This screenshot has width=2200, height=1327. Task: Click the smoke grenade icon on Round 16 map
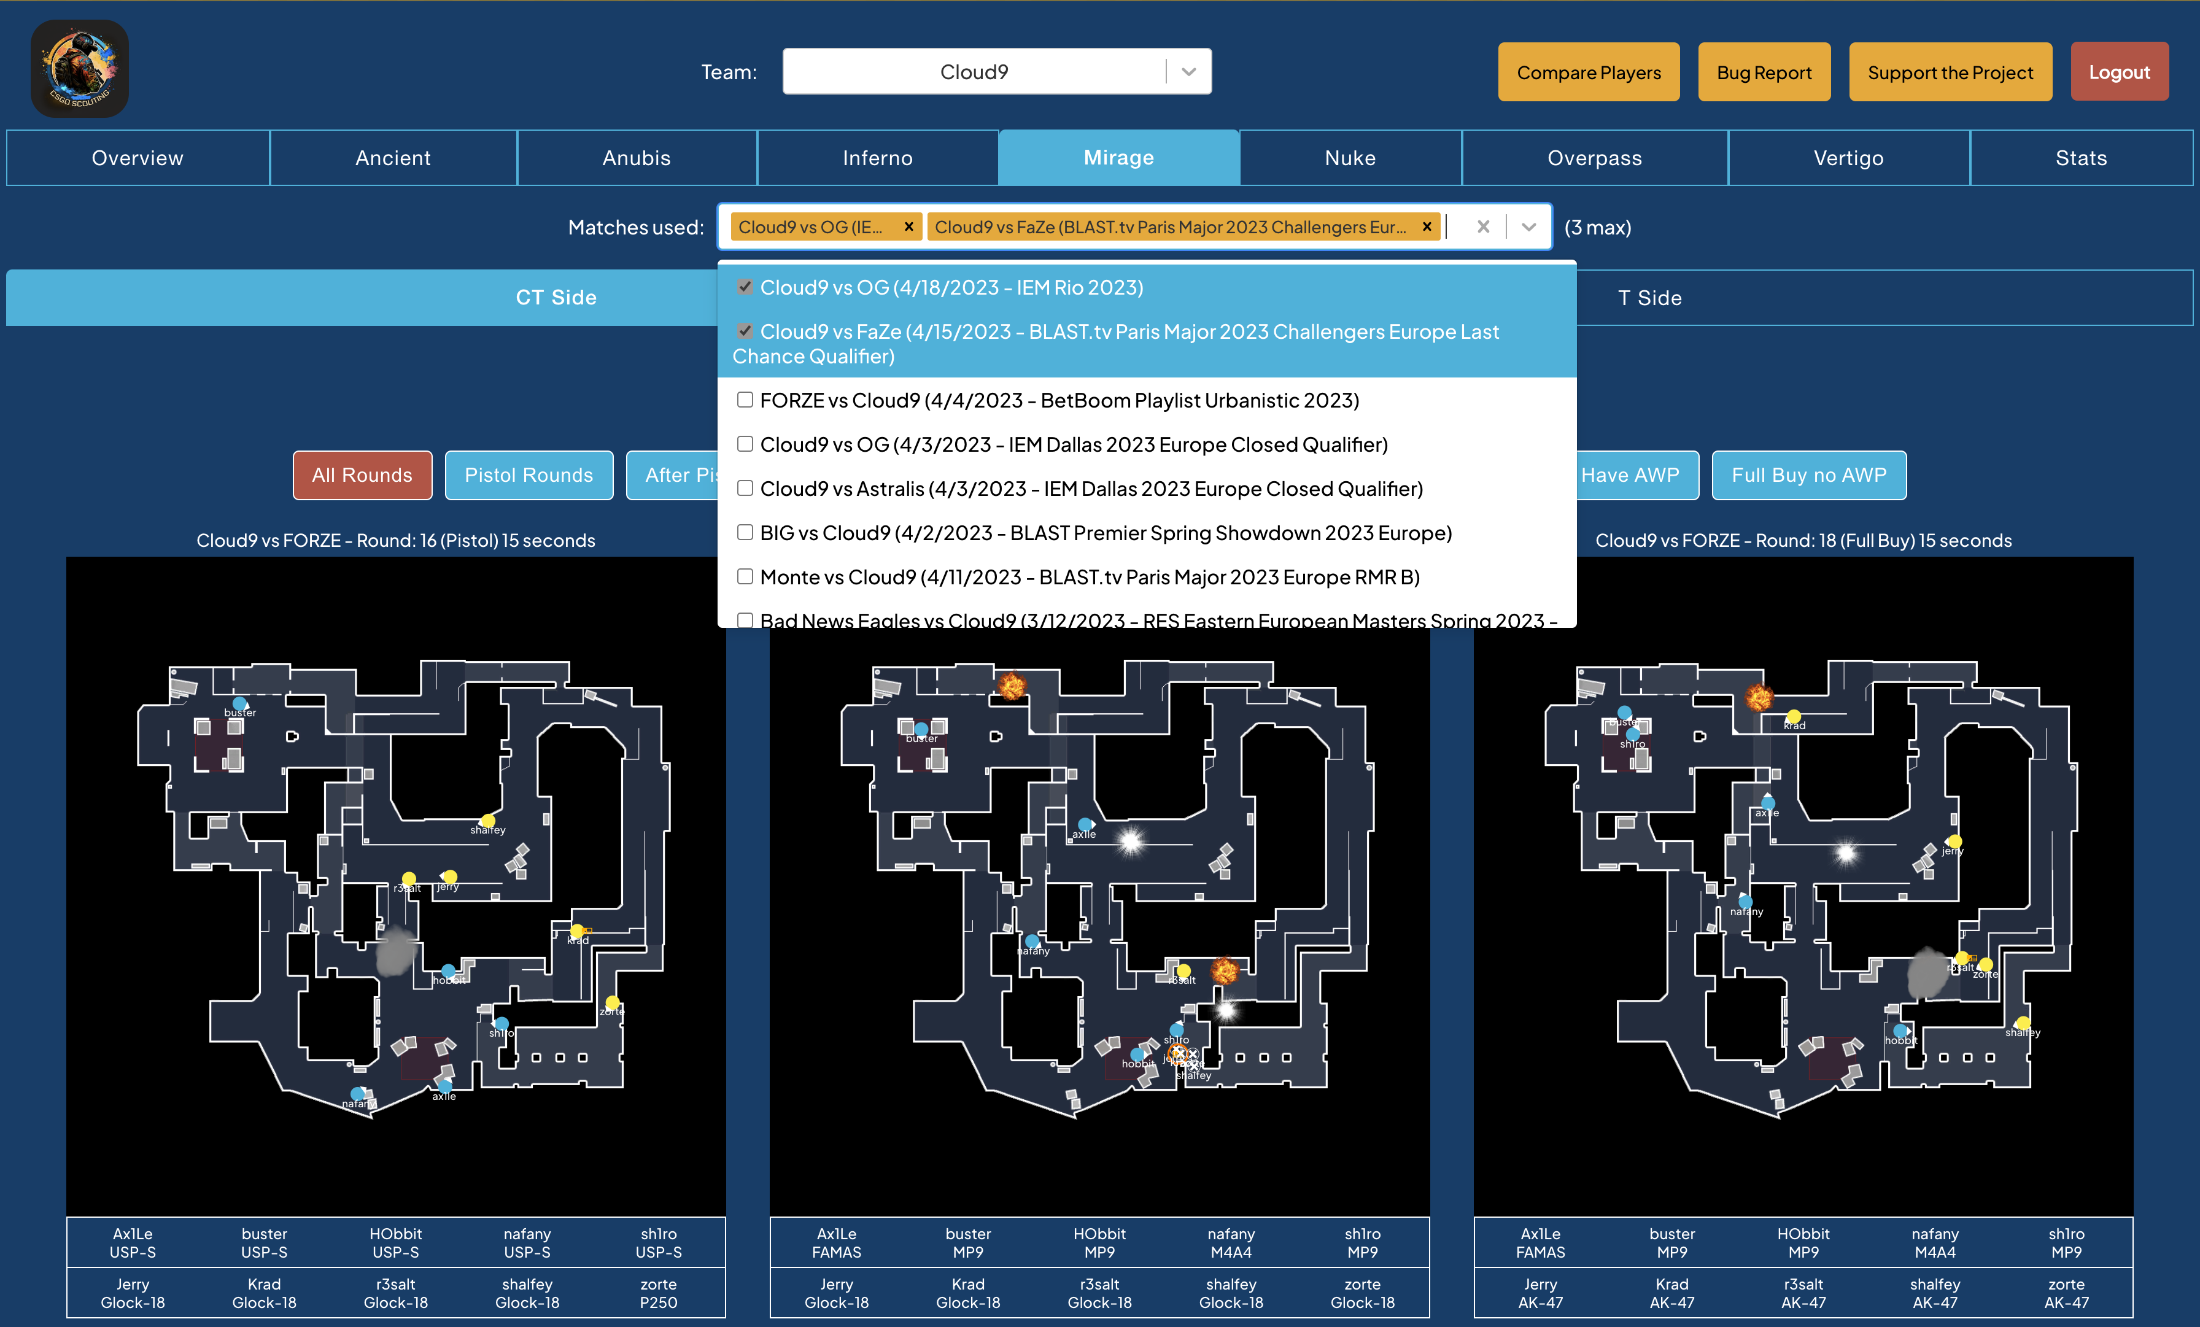pos(395,951)
